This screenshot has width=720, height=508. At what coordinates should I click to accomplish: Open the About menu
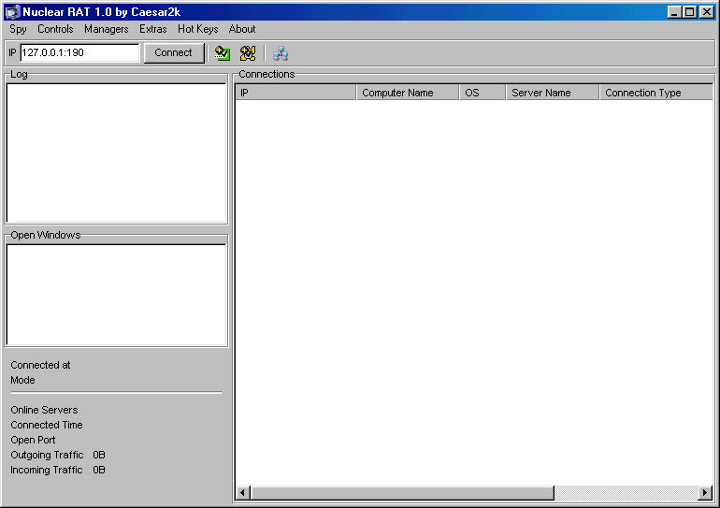[242, 29]
